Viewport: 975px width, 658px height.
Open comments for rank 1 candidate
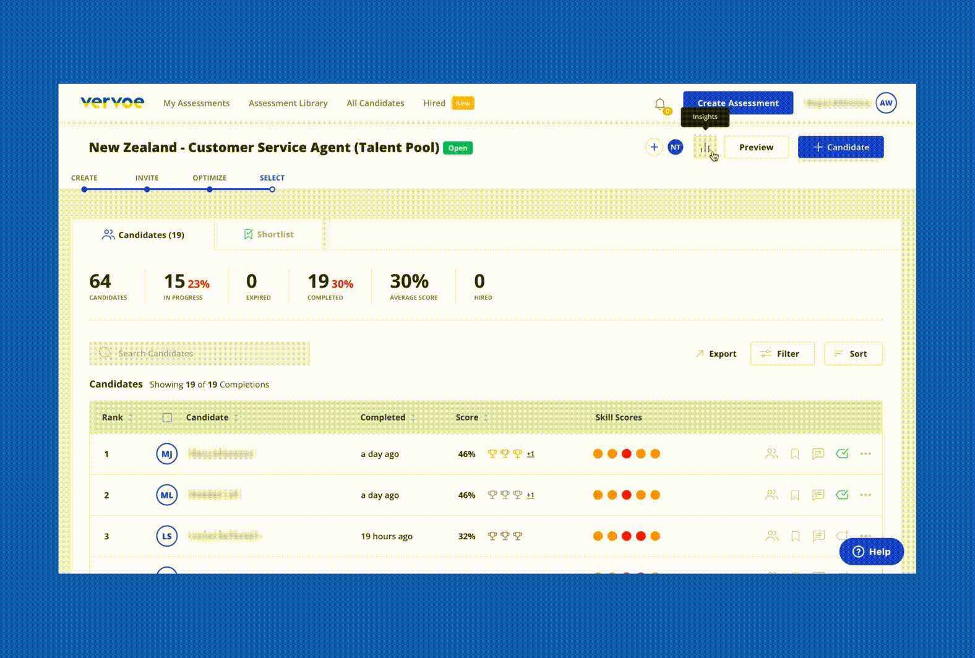818,454
